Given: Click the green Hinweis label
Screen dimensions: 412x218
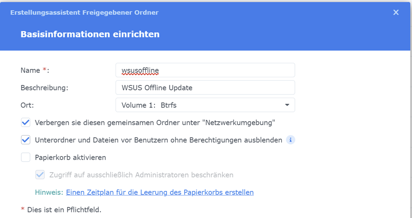Looking at the screenshot, I should (49, 192).
